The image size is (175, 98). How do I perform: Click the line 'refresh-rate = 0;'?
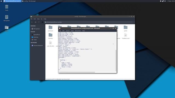tap(65, 44)
